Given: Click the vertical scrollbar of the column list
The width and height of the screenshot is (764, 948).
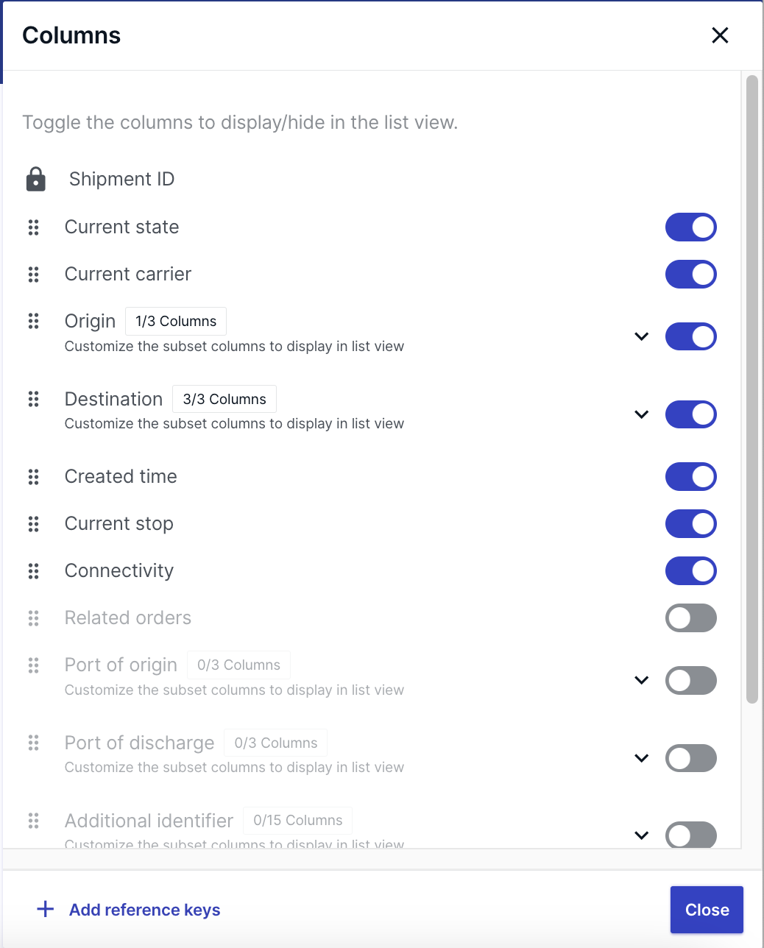Looking at the screenshot, I should tap(751, 389).
